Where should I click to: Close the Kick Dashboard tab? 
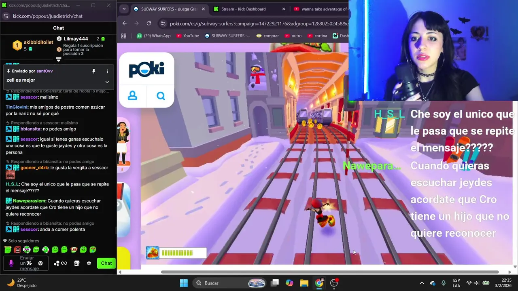tap(283, 9)
